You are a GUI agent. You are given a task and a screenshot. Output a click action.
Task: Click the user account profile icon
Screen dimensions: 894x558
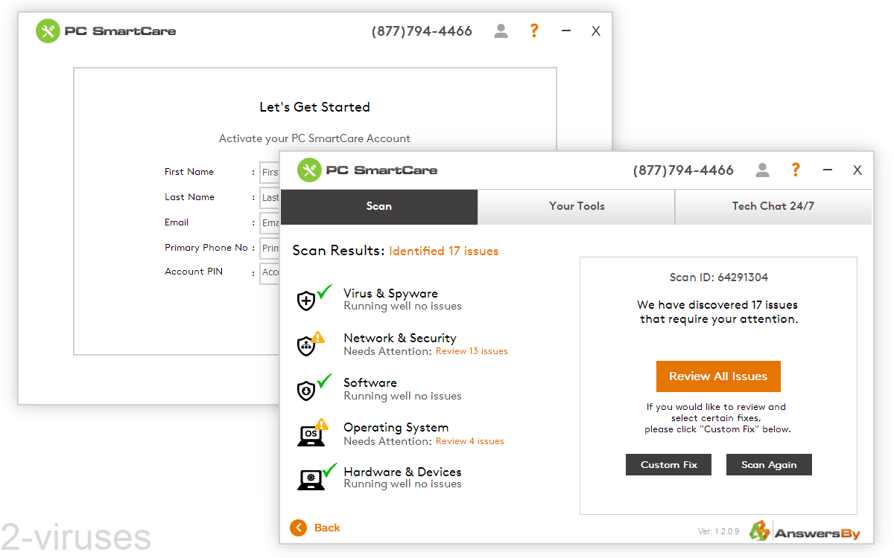762,170
